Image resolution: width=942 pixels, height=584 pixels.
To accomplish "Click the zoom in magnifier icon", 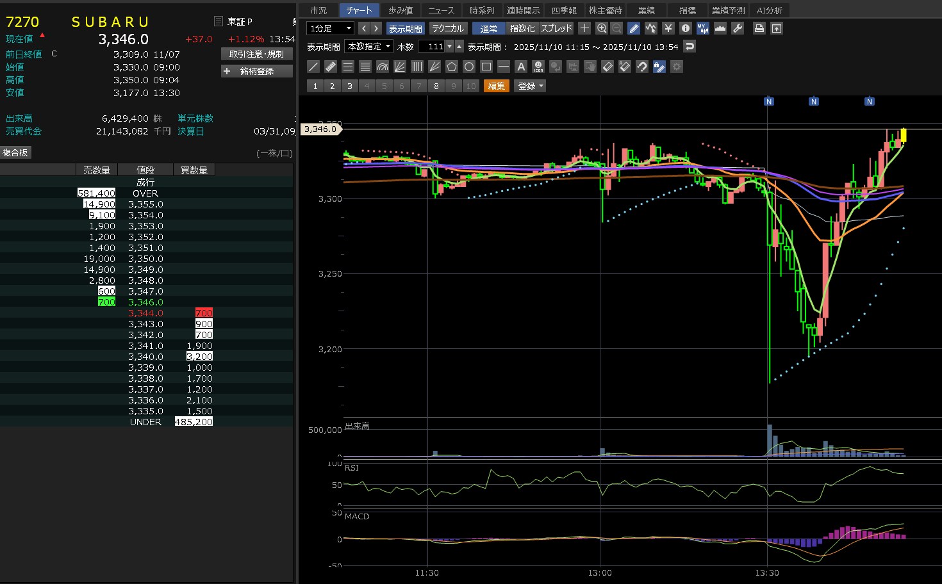I will click(x=601, y=28).
